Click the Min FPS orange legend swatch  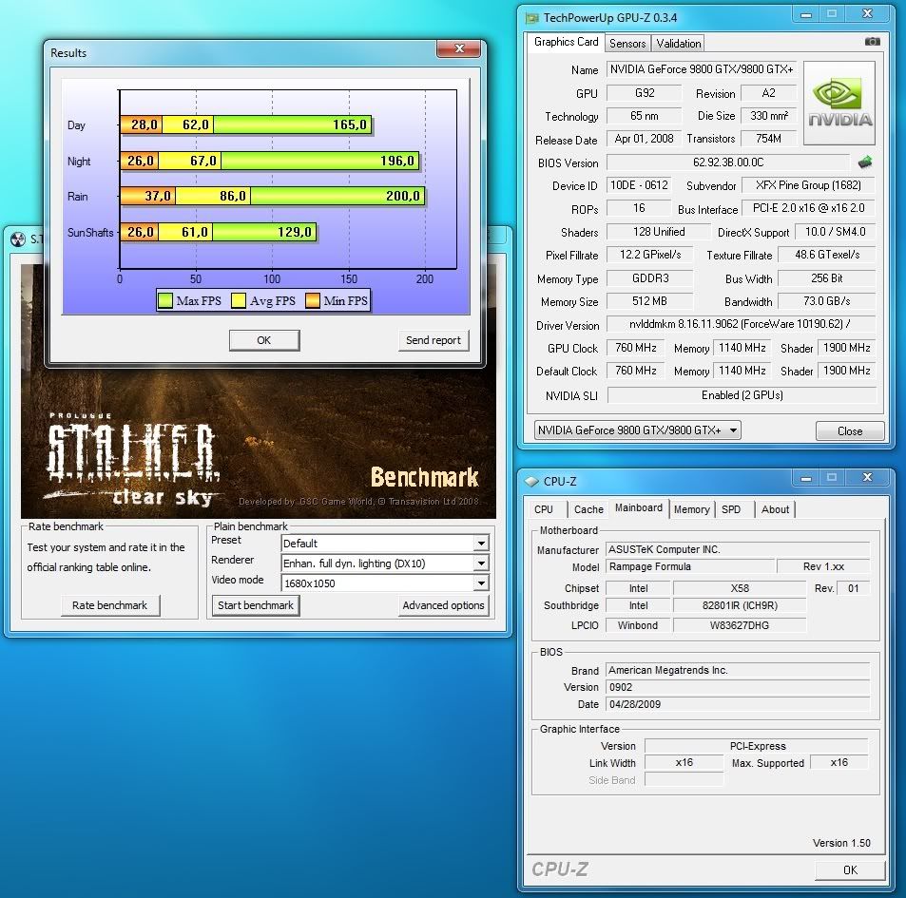point(312,301)
